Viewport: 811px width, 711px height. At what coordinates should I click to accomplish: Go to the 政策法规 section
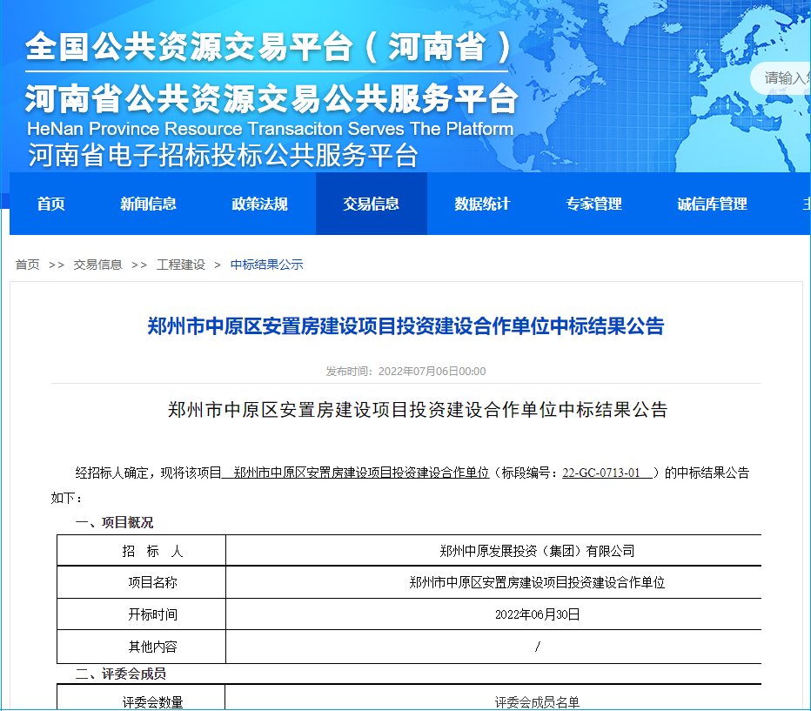[x=259, y=204]
